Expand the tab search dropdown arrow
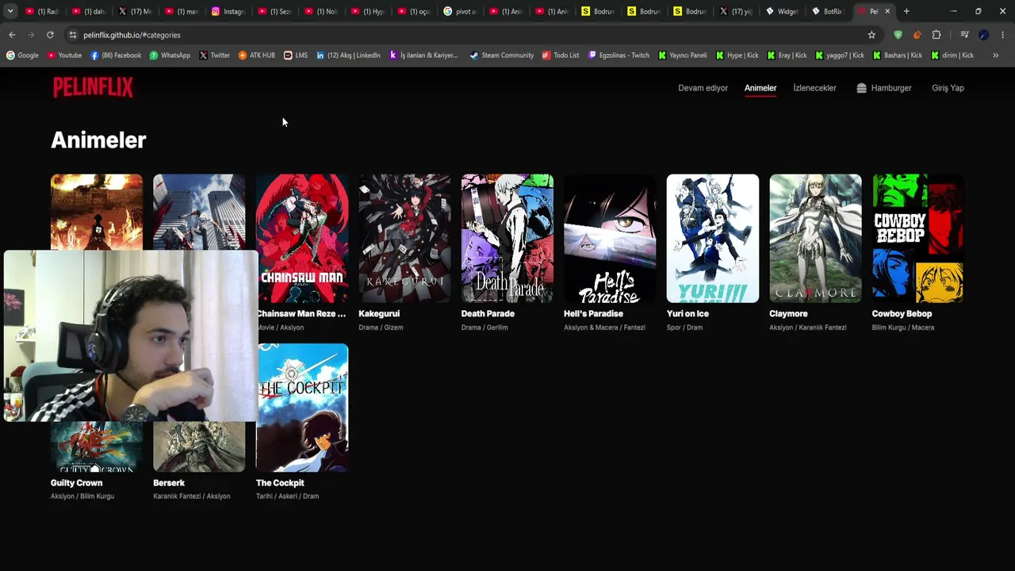Image resolution: width=1015 pixels, height=571 pixels. click(10, 11)
